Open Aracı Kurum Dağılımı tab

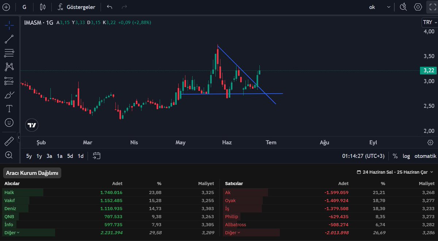click(x=32, y=173)
